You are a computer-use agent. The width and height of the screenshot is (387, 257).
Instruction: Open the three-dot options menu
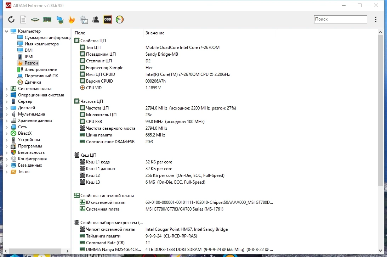[376, 19]
